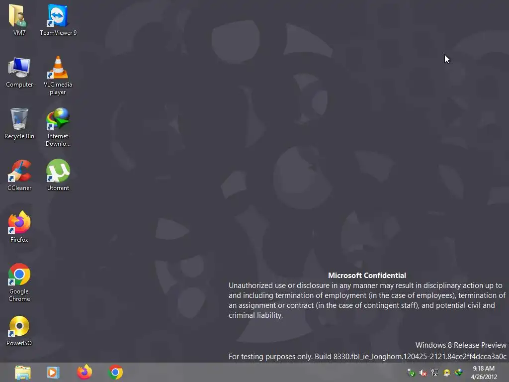Open the clock showing 9:18 AM
This screenshot has height=382, width=509.
pyautogui.click(x=484, y=372)
